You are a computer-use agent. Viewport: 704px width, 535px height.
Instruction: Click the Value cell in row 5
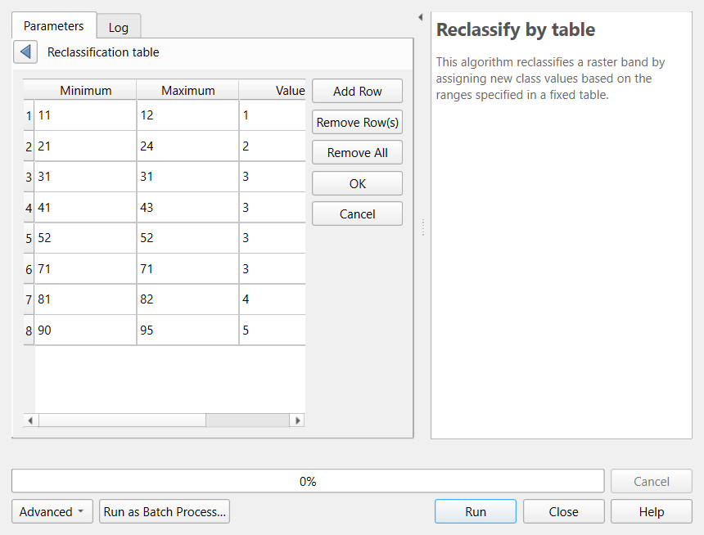273,238
